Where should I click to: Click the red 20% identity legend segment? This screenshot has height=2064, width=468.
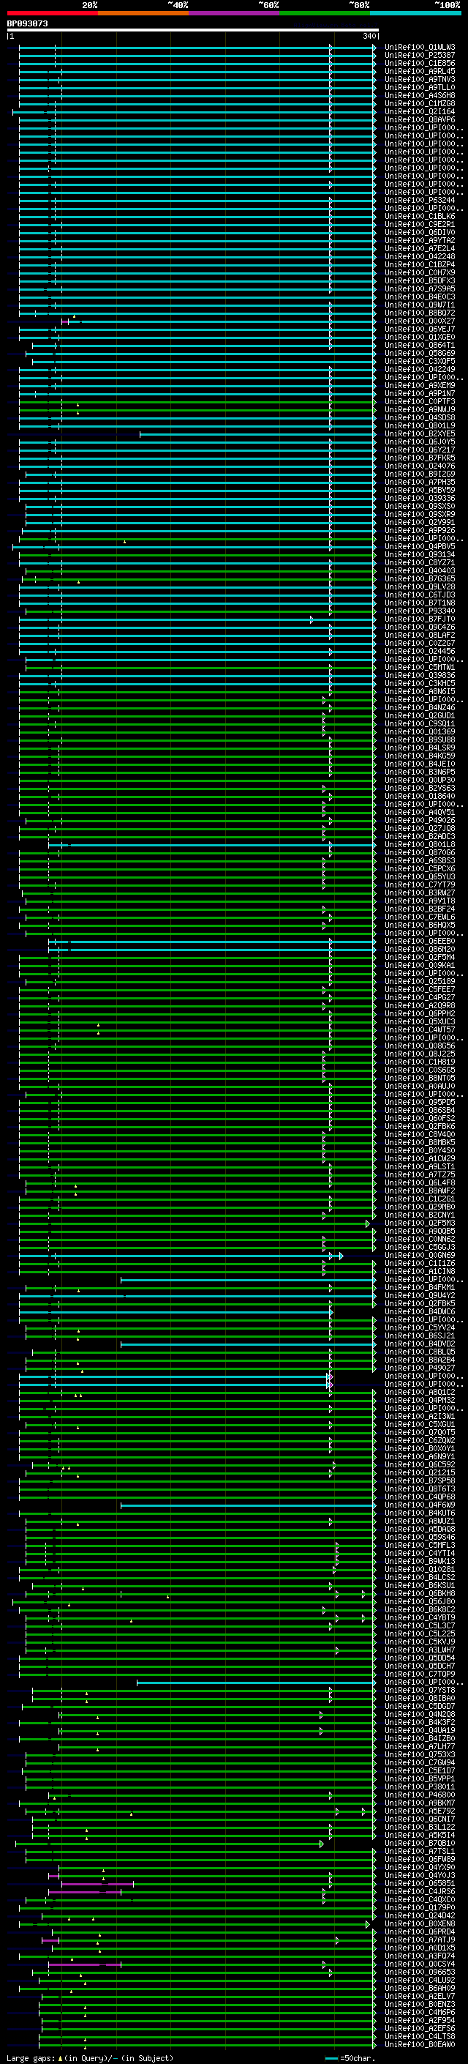52,13
